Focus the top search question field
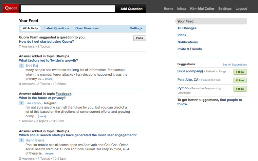 68,9
